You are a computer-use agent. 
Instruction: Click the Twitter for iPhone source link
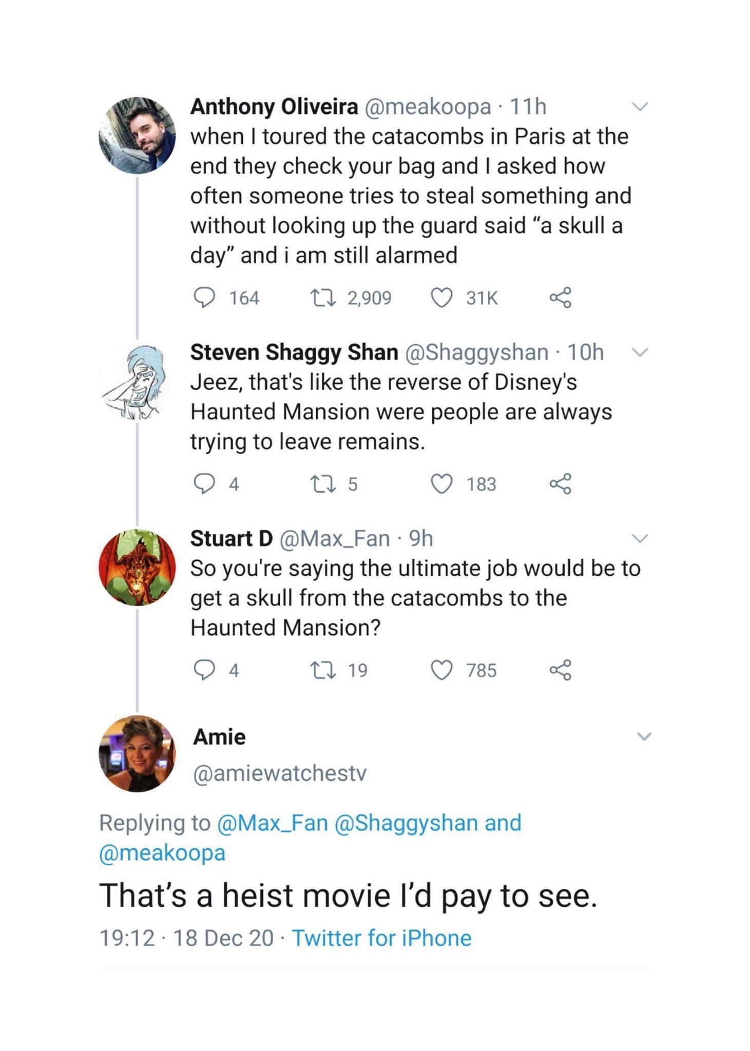[x=381, y=938]
